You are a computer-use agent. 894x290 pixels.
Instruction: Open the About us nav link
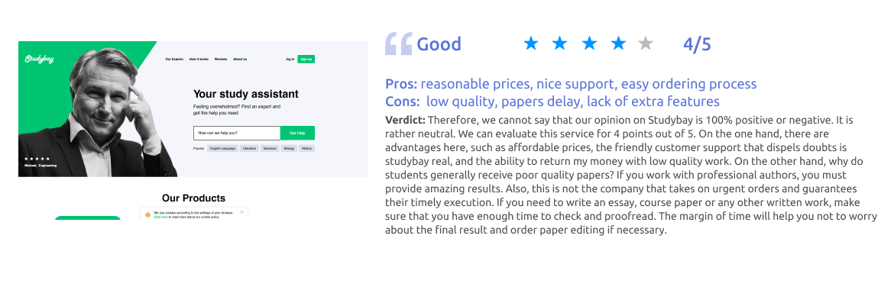pyautogui.click(x=240, y=60)
